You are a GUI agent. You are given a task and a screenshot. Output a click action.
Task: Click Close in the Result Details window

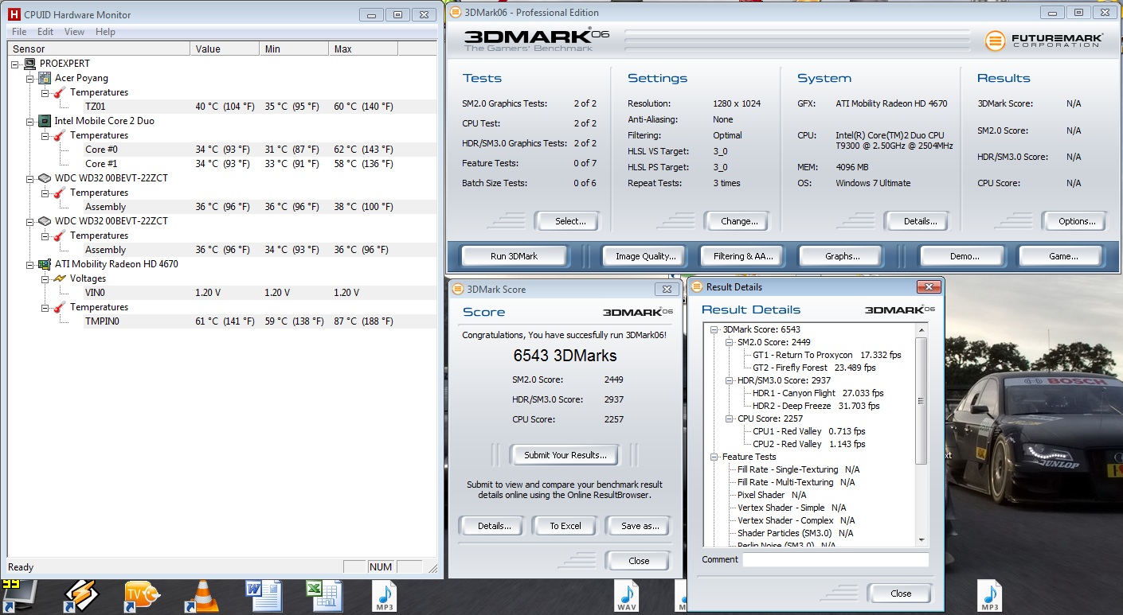[x=901, y=594]
